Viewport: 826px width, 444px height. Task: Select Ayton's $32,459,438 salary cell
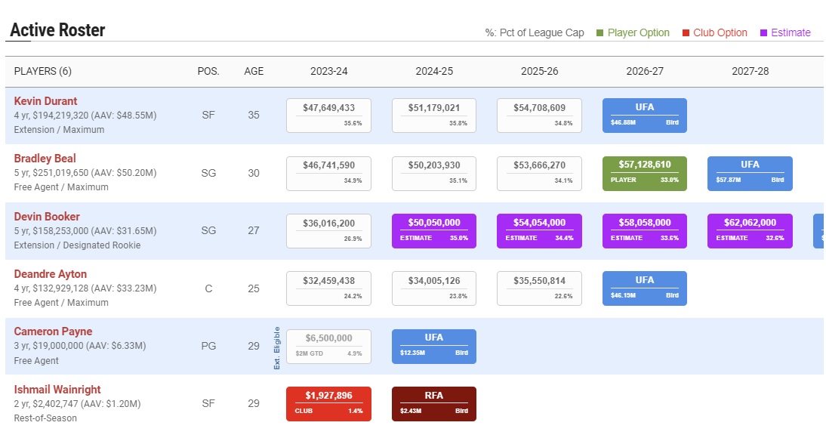[x=328, y=288]
